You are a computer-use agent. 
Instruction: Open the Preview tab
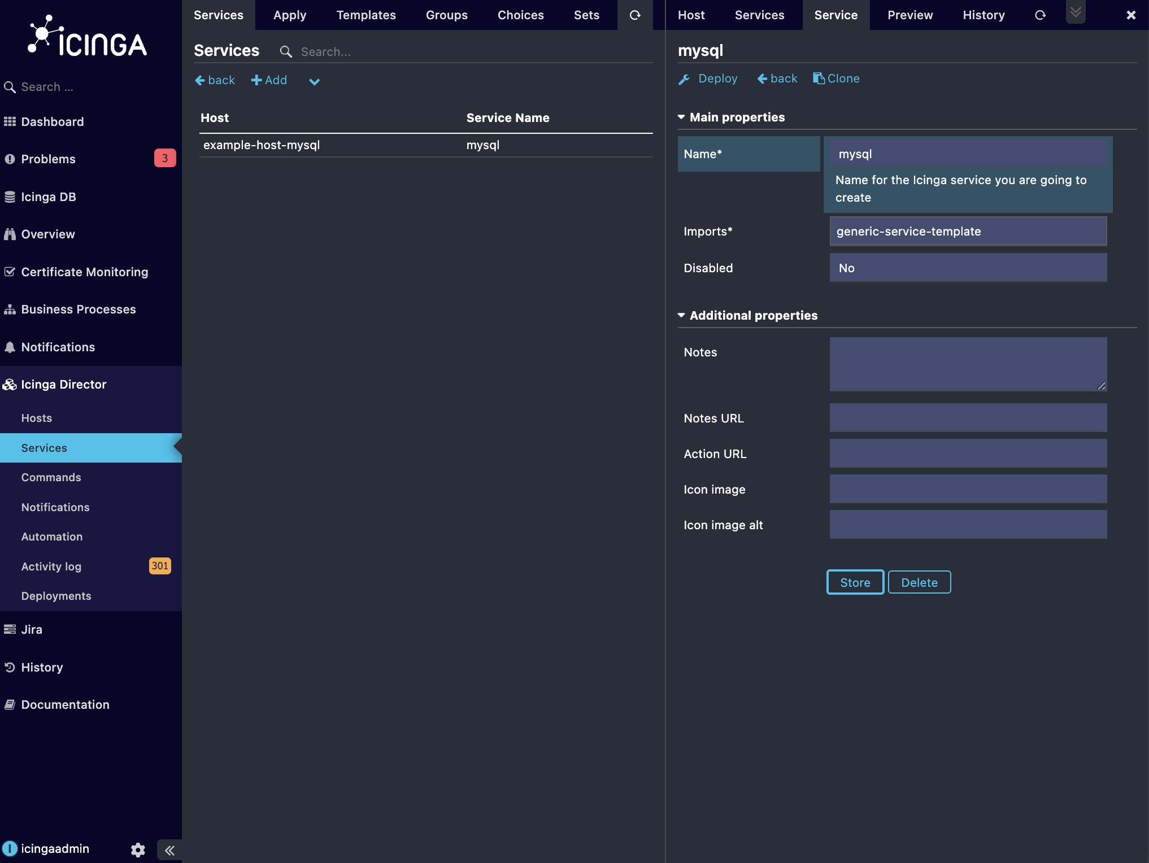(910, 15)
